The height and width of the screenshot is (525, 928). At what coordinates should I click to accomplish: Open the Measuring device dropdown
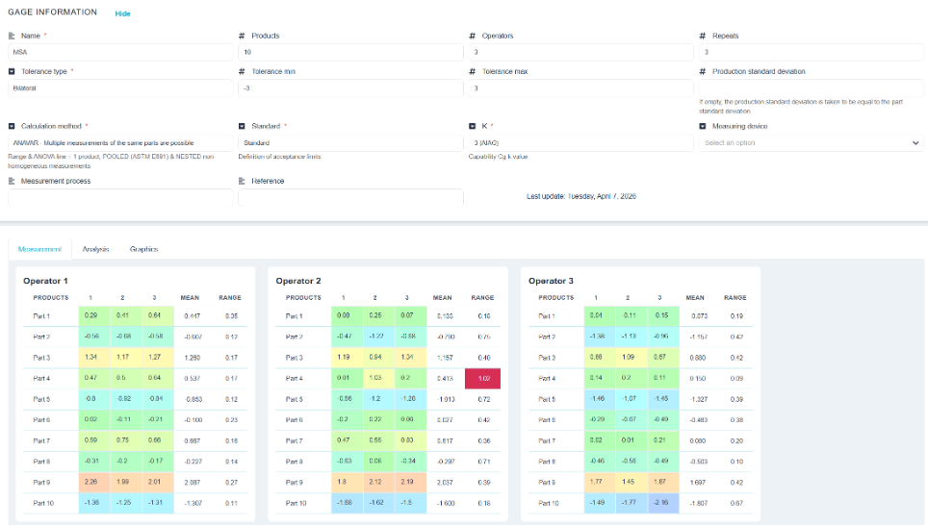click(x=811, y=143)
